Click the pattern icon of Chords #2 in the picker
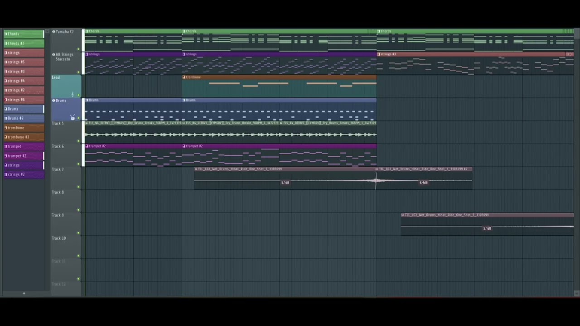580x326 pixels. coord(6,43)
